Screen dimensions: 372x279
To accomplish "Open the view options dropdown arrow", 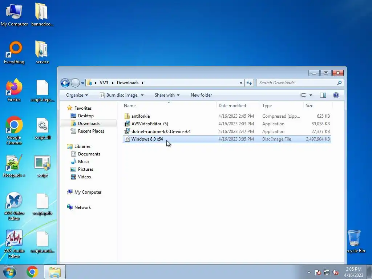I will pyautogui.click(x=311, y=95).
